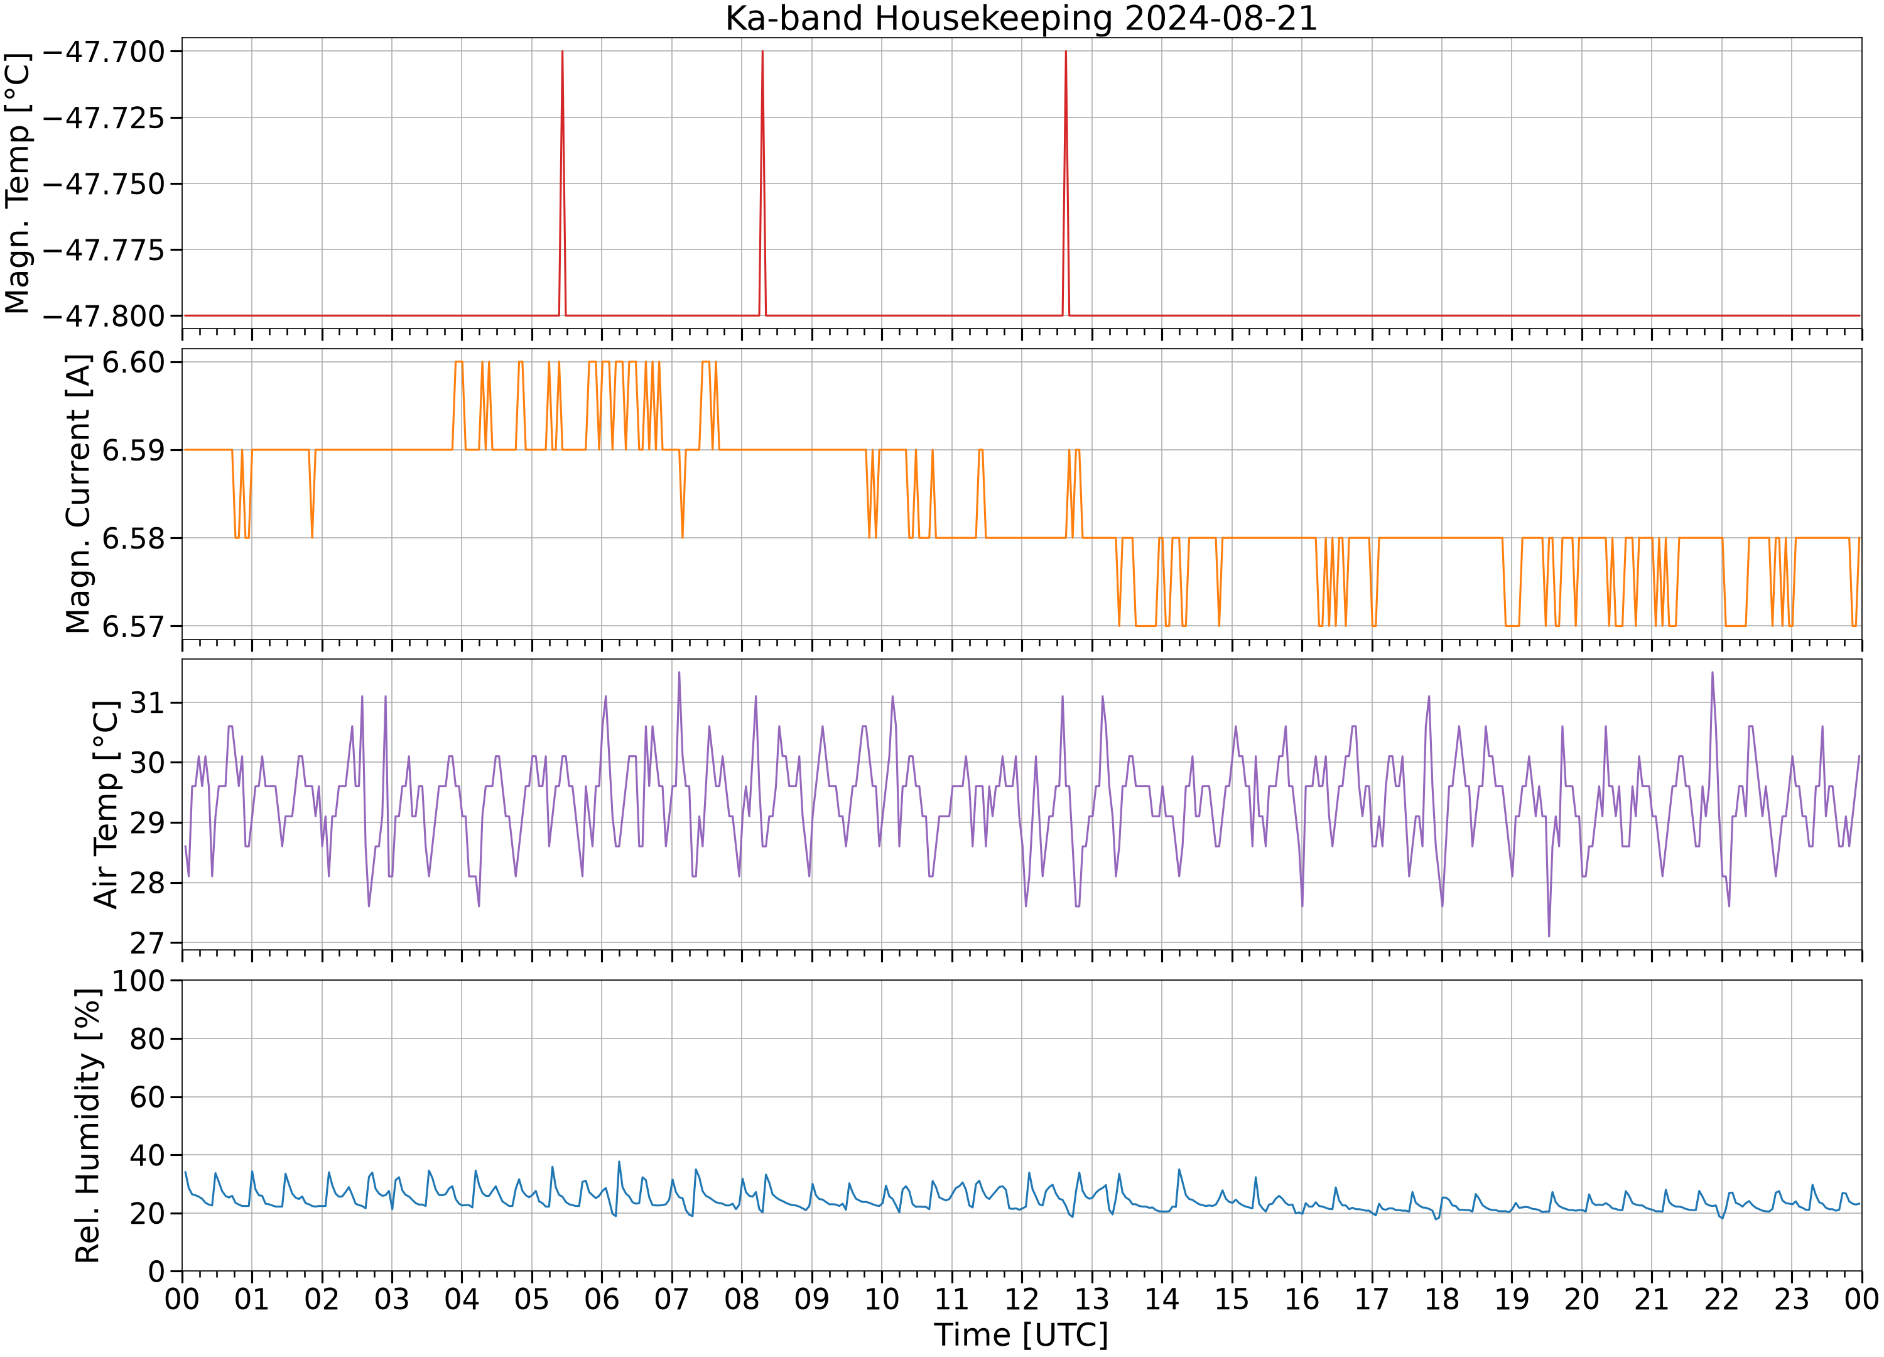The image size is (1884, 1357).
Task: Click the 23 hour tick label
Action: 1791,1299
